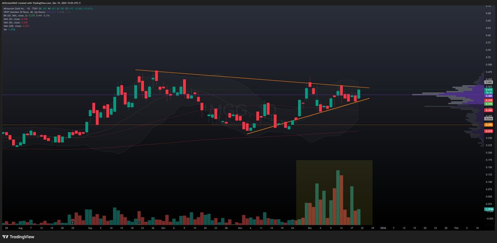Click the 0.441 upper Bollinger price label
Image resolution: width=497 pixels, height=243 pixels.
488,82
